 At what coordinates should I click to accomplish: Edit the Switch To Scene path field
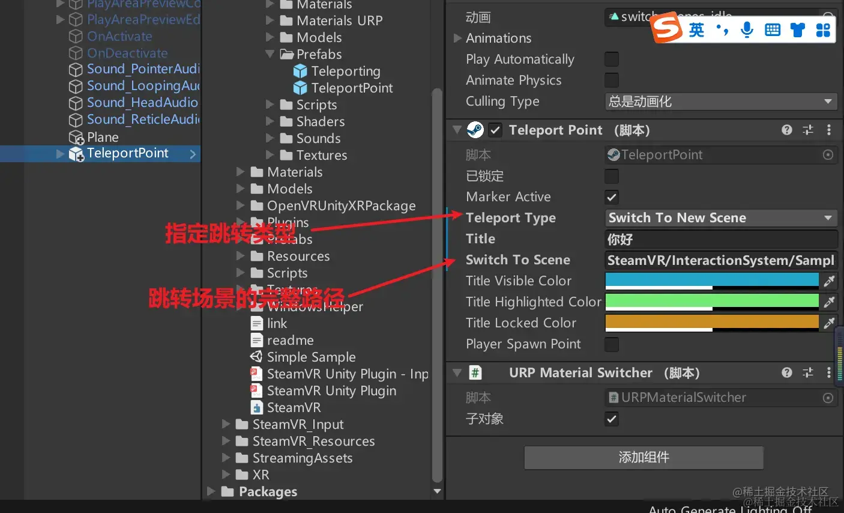[721, 260]
